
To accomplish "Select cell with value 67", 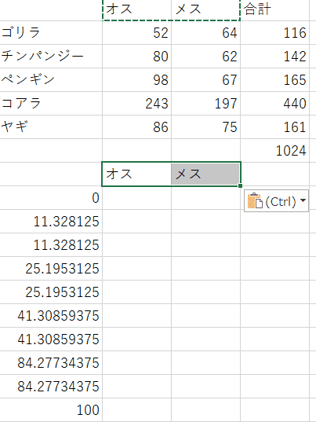I will click(x=205, y=80).
